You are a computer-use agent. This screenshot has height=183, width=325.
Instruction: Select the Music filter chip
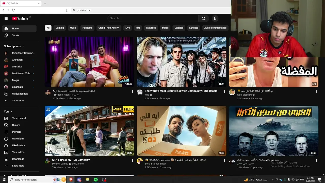73,28
